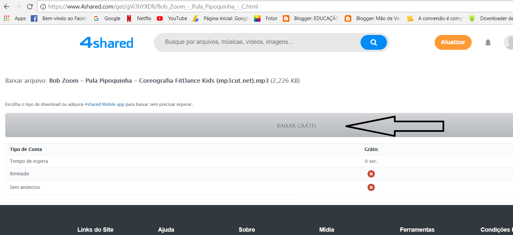Open the Downloader bookmark with green arrow
Viewport: 513px width, 235px height.
tap(491, 18)
